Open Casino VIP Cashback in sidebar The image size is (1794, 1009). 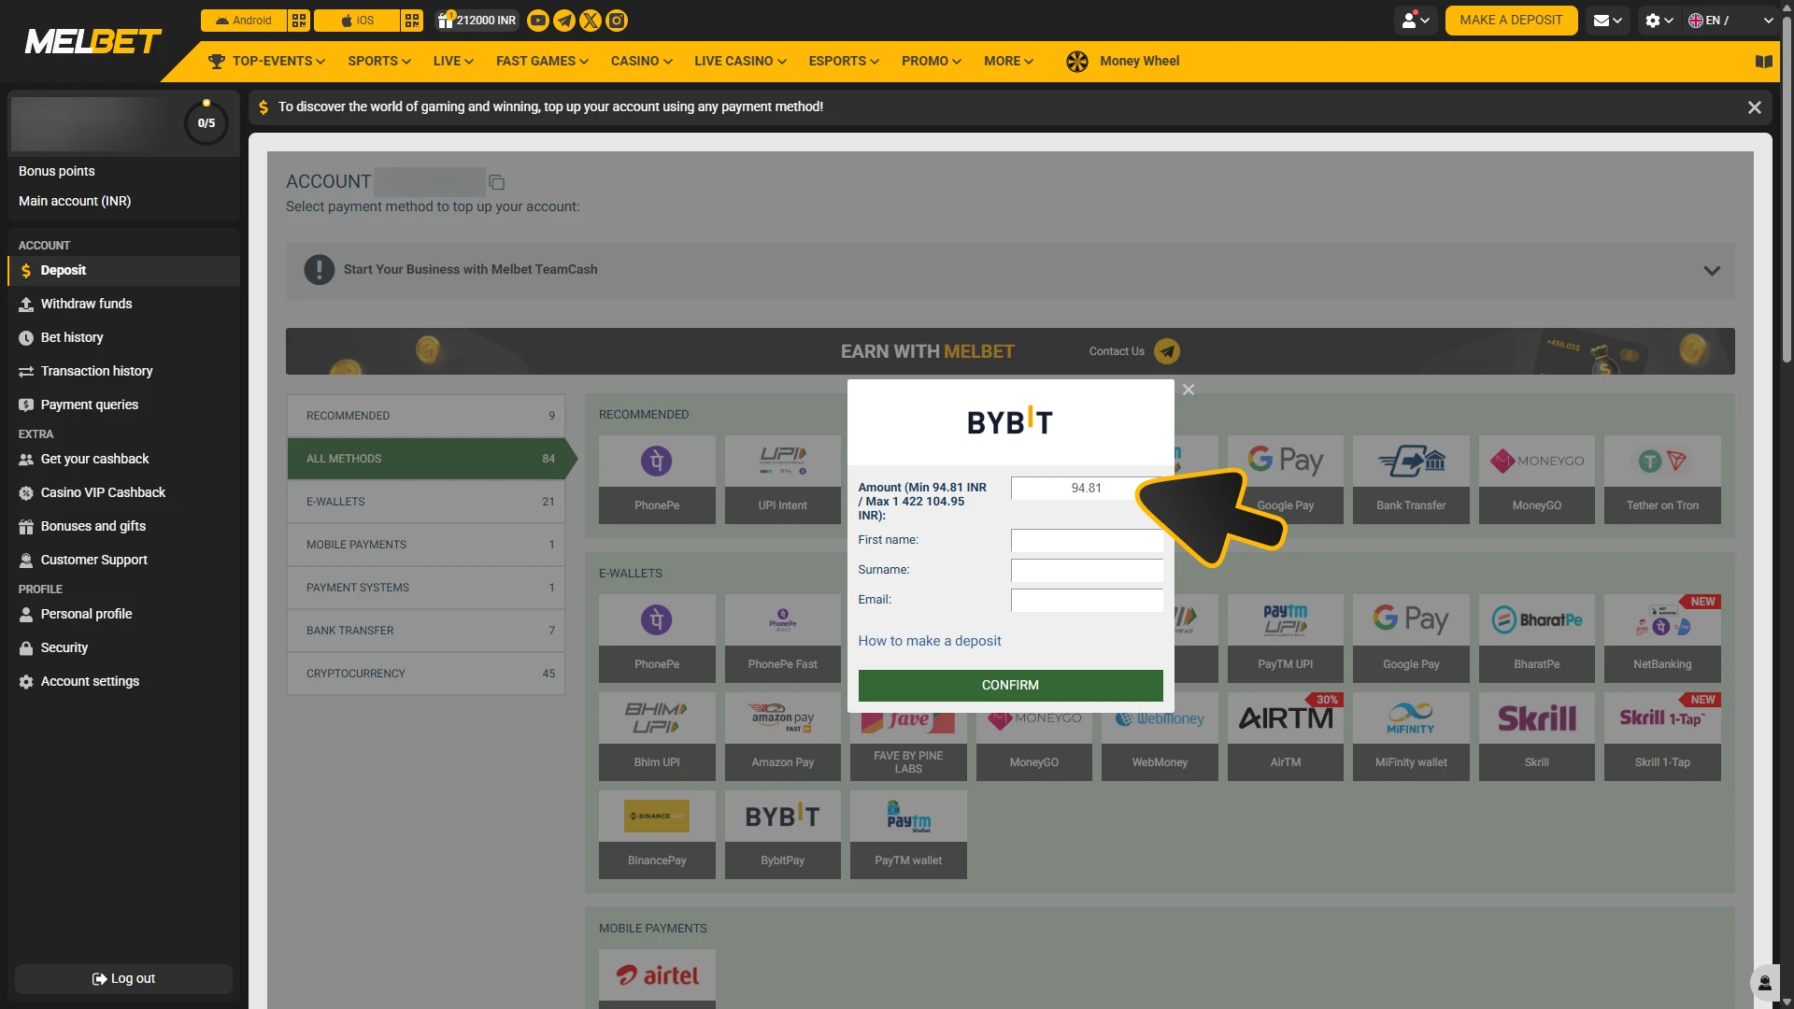point(123,493)
